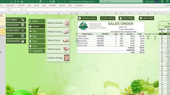Open the dropdown arrow next to the camera-side grid icon
Viewport: 170px width, 95px height.
click(x=56, y=2)
